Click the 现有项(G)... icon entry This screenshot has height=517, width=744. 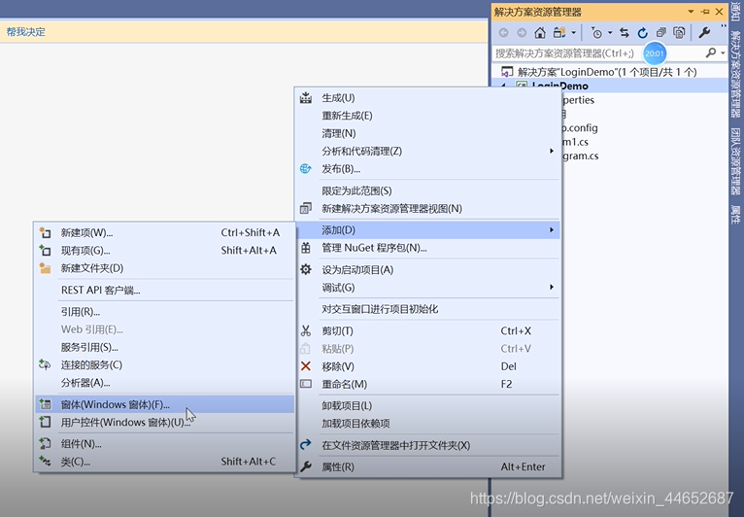[x=165, y=250]
